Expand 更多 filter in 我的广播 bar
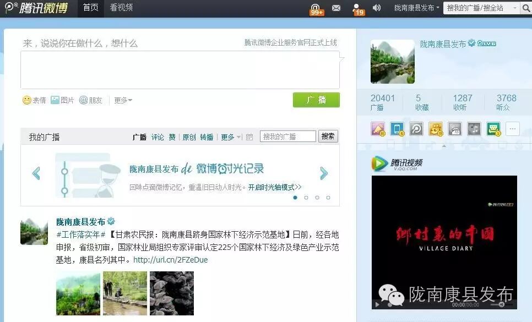 click(x=231, y=137)
